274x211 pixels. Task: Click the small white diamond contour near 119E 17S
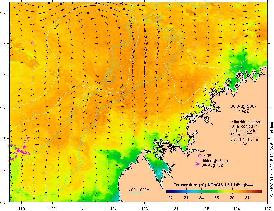pyautogui.click(x=33, y=164)
